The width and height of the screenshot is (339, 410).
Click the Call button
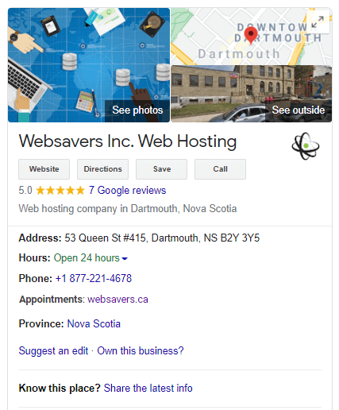(x=220, y=169)
